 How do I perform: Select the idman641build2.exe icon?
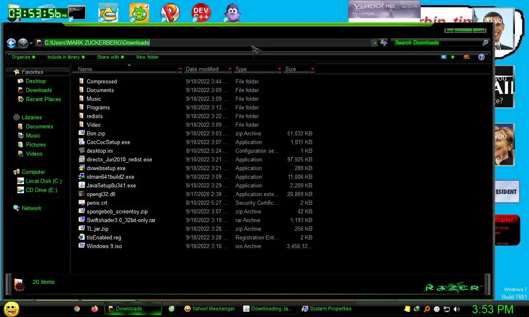(82, 177)
